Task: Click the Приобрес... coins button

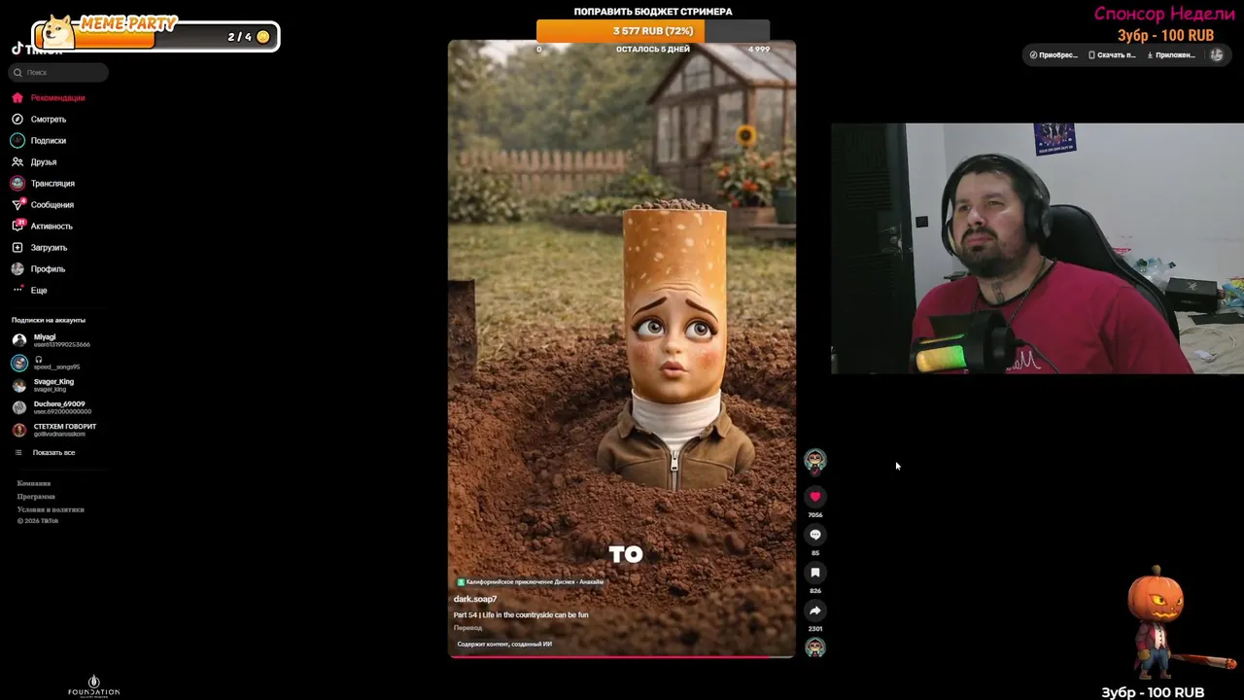Action: [1054, 55]
